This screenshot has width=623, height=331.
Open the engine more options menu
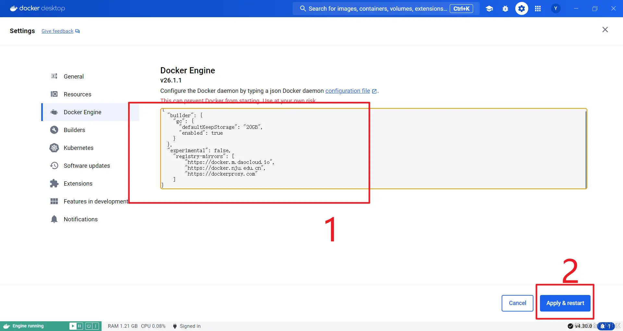click(x=96, y=326)
